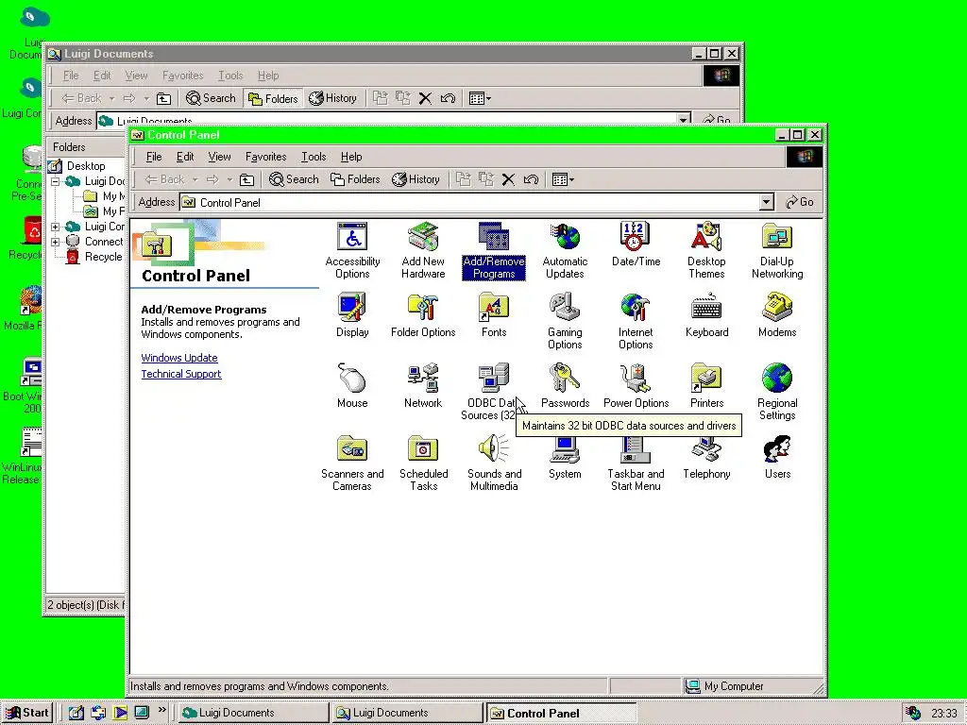Open the System applet
967x725 pixels.
565,458
